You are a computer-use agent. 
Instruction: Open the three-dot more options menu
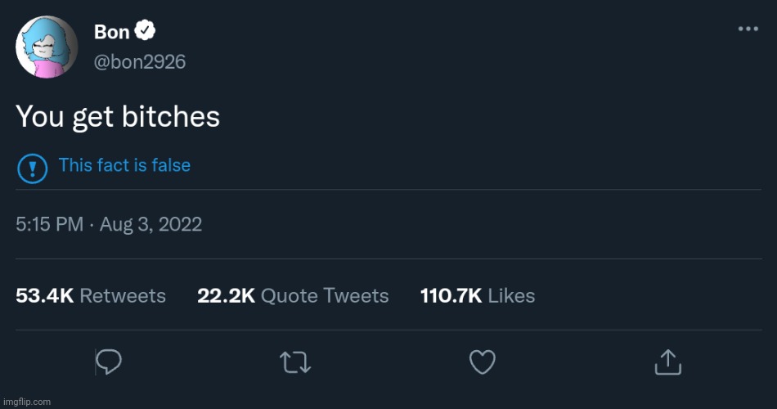click(748, 29)
